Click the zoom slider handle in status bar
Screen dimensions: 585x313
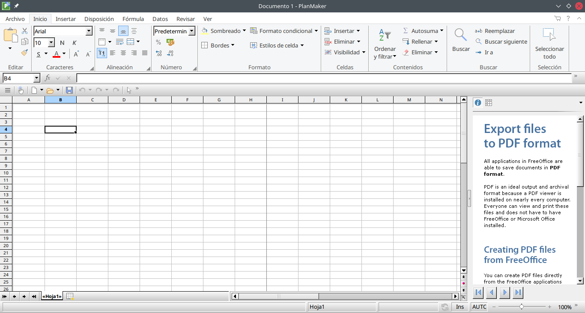click(521, 307)
